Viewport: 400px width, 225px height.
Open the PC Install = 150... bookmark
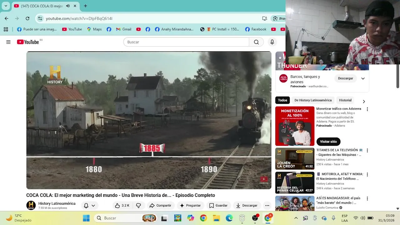[222, 29]
